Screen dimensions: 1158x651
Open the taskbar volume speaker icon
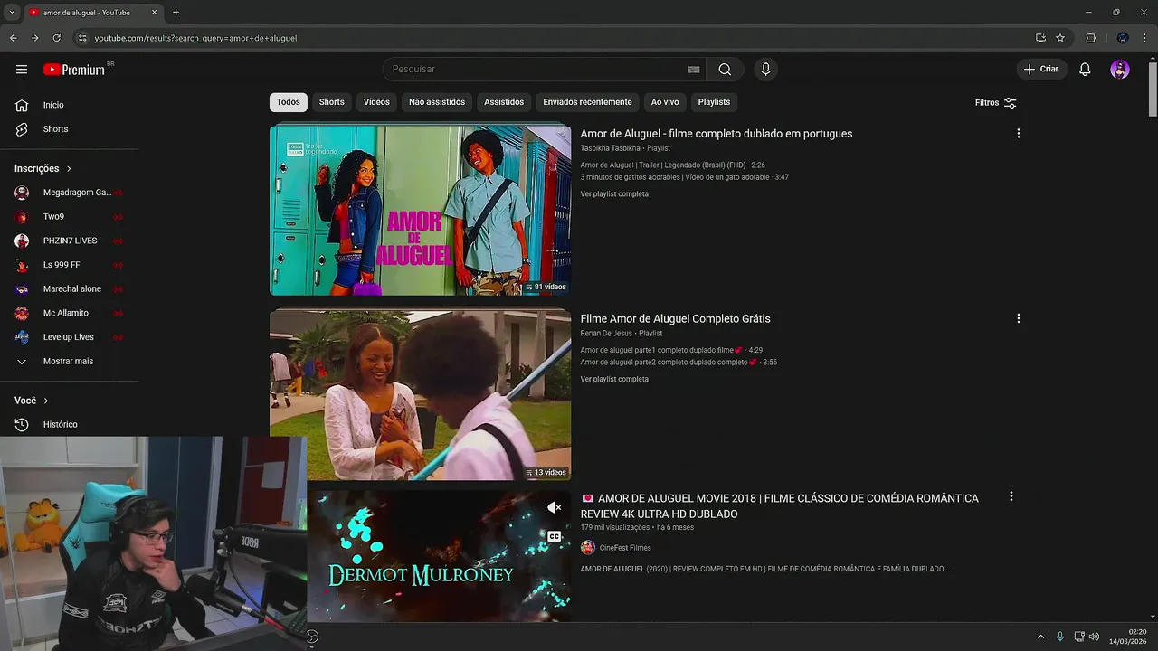click(1094, 637)
